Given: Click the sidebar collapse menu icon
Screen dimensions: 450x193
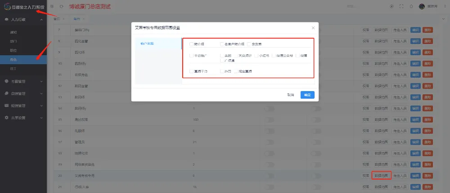Looking at the screenshot, I should [52, 6].
